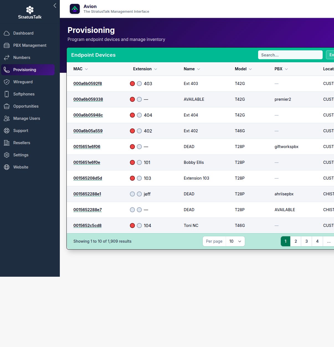The width and height of the screenshot is (334, 347).
Task: Click red status indicator for extension 403
Action: click(132, 84)
